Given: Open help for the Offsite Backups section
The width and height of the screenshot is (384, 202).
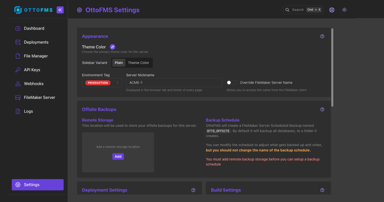Looking at the screenshot, I should pyautogui.click(x=322, y=109).
